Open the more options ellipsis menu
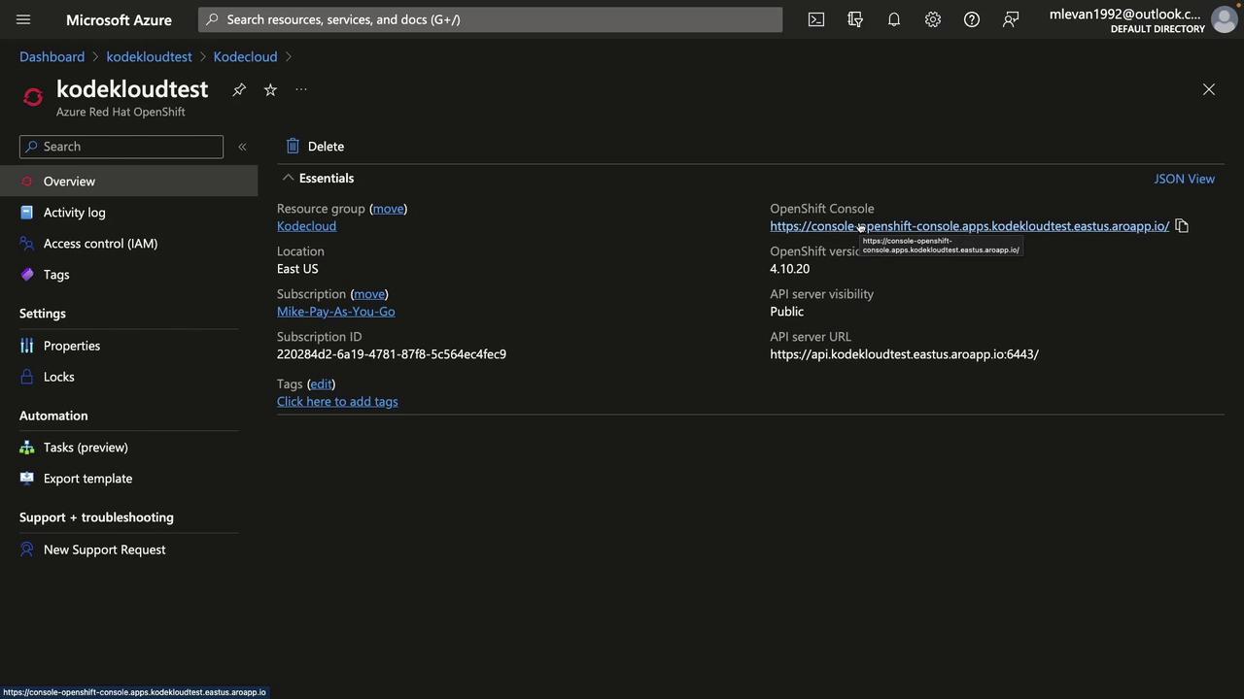1244x699 pixels. 301,89
